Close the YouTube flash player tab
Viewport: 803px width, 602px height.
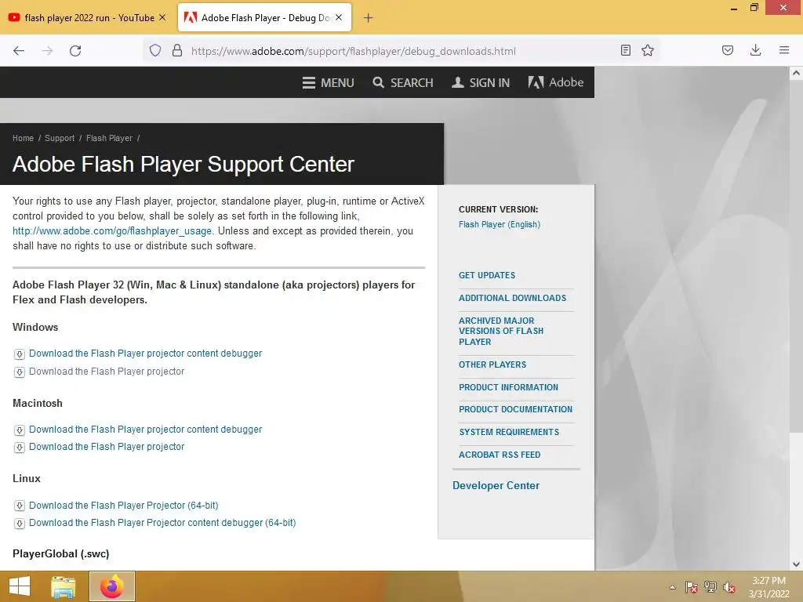162,17
